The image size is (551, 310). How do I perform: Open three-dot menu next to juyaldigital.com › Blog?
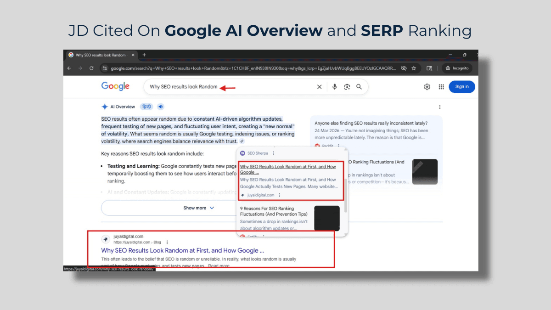[x=167, y=242]
